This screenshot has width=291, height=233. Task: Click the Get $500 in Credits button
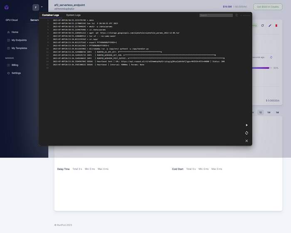point(268,7)
